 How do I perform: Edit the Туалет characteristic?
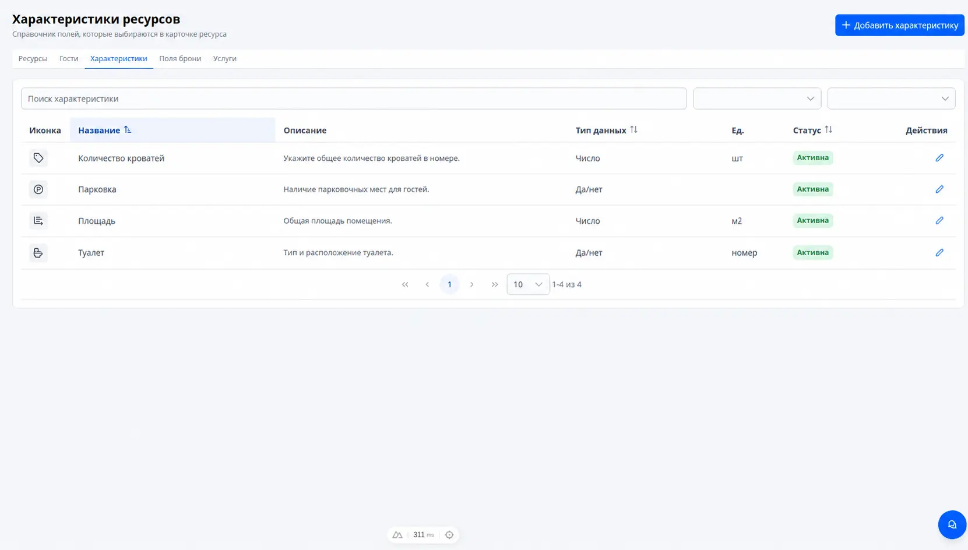pyautogui.click(x=939, y=252)
